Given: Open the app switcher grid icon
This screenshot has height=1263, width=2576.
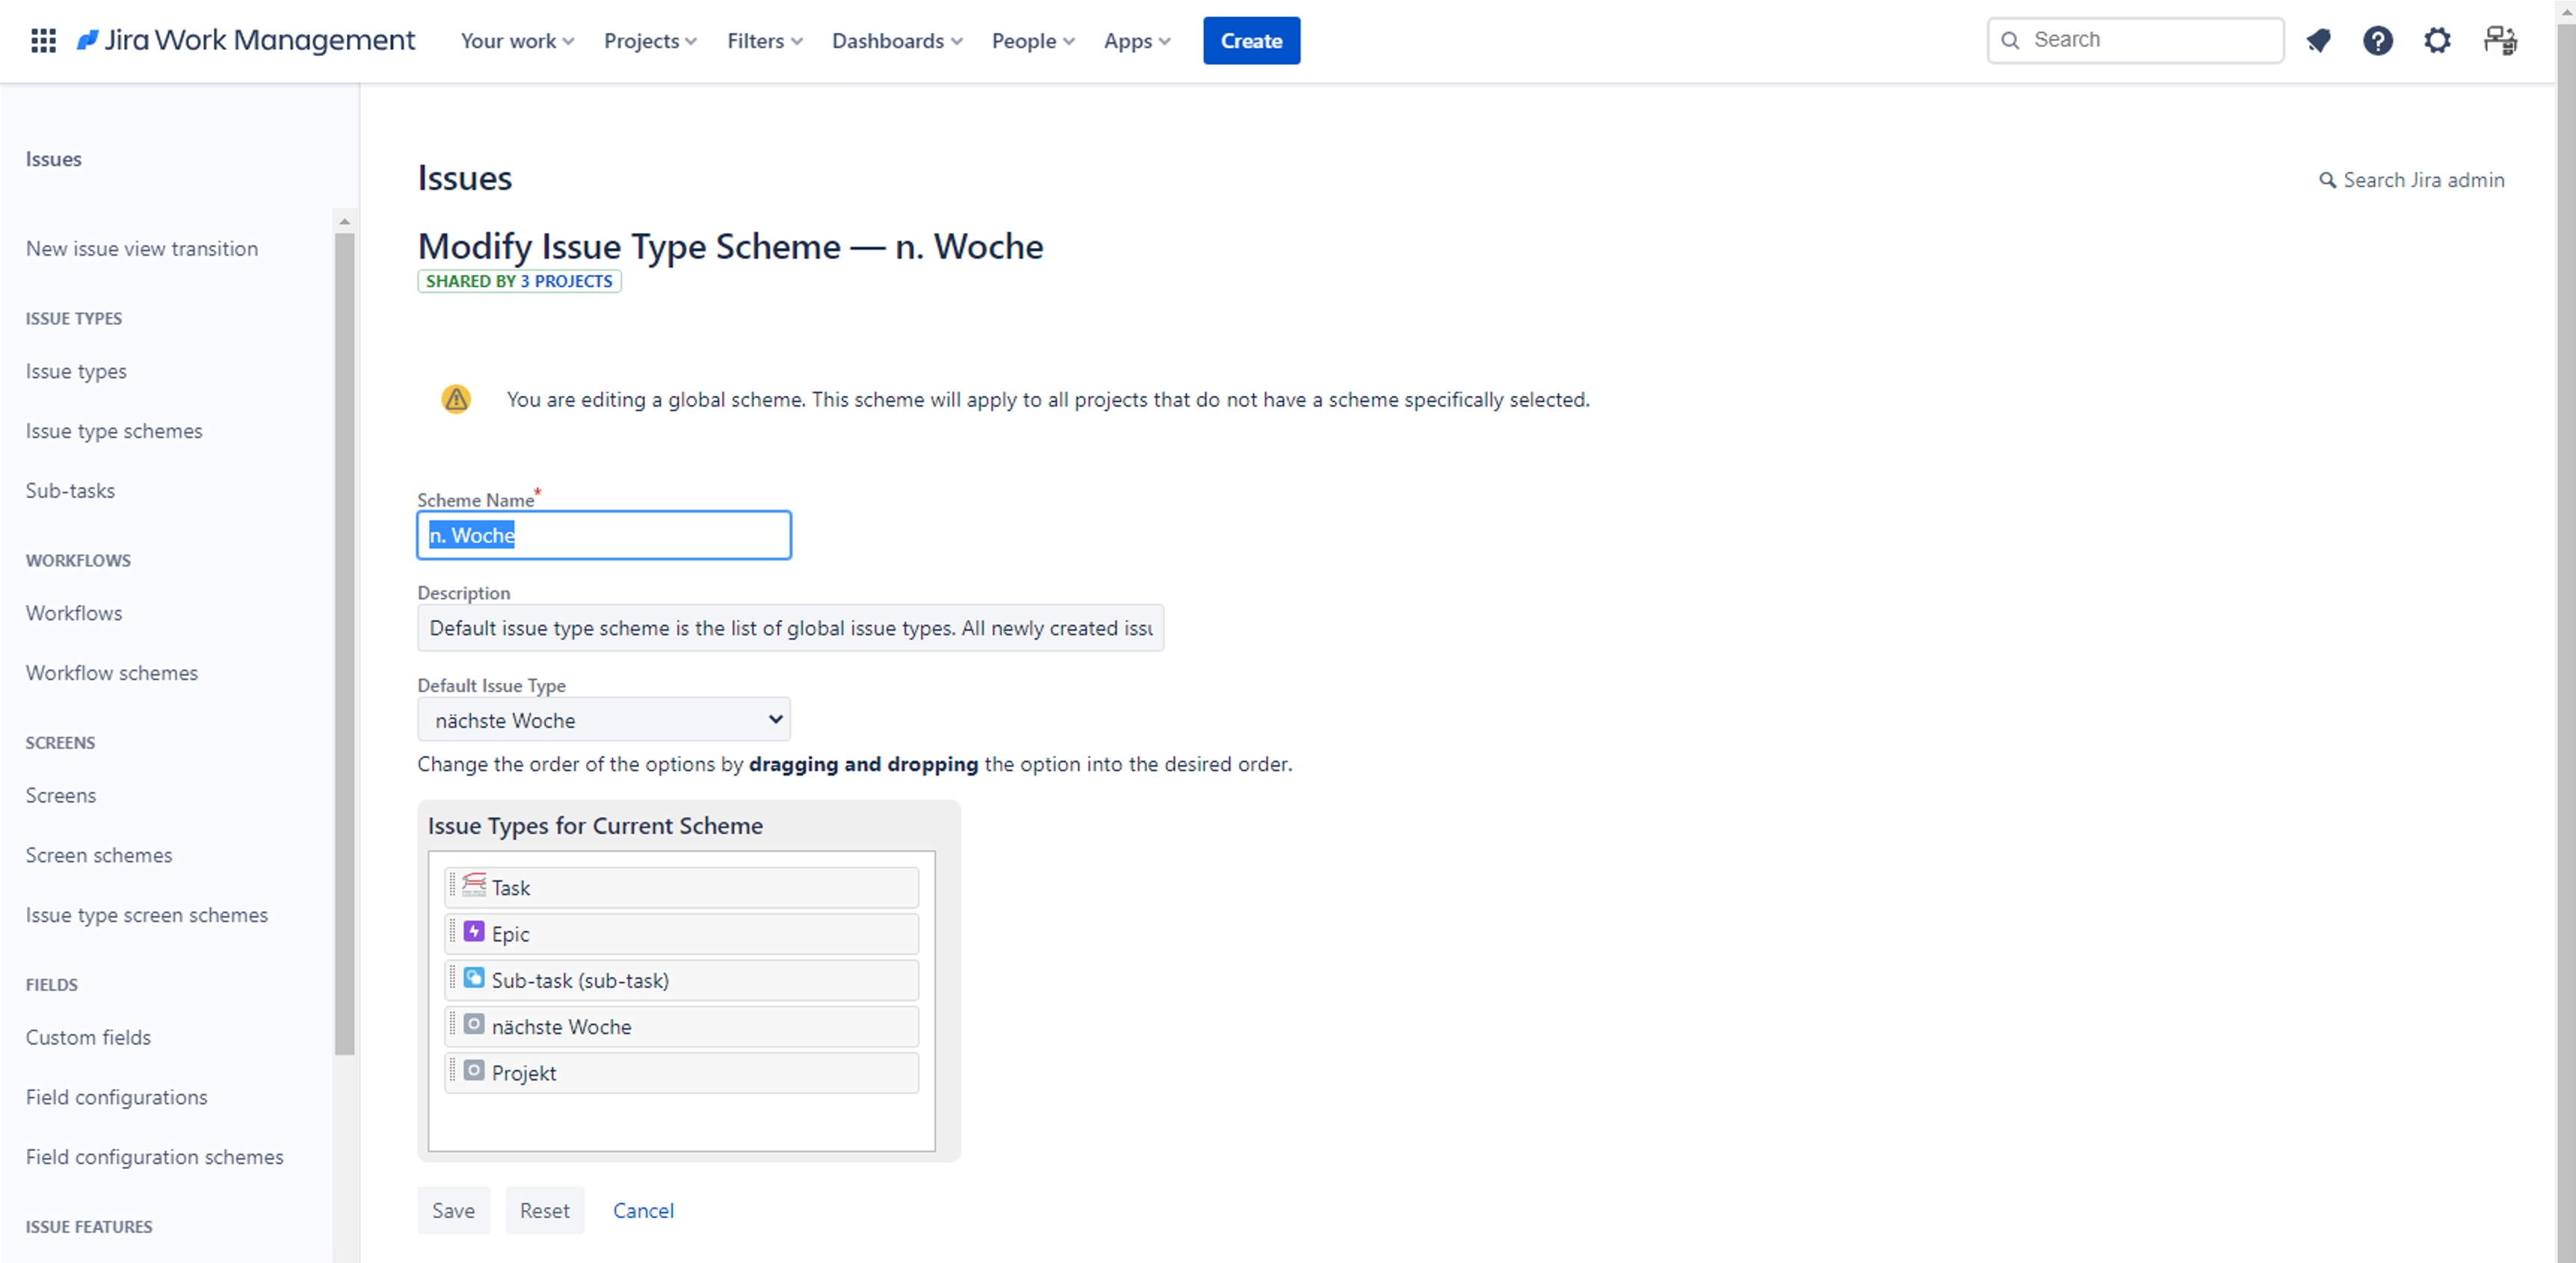Looking at the screenshot, I should [x=43, y=41].
